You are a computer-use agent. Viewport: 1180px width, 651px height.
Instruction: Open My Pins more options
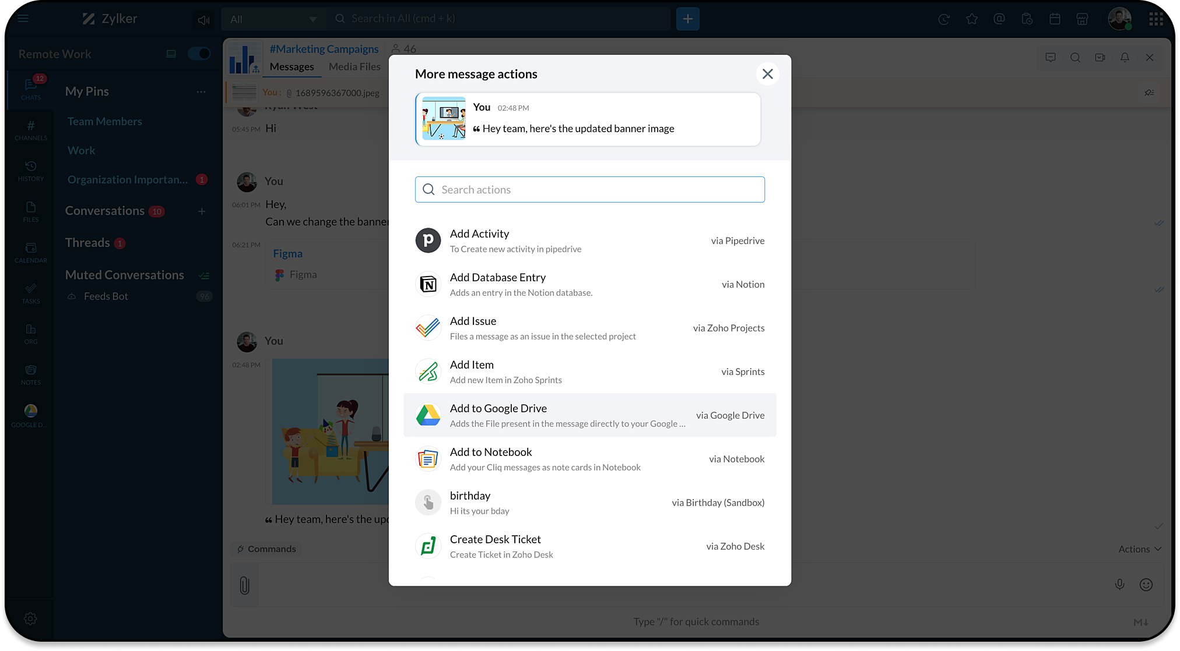(201, 91)
